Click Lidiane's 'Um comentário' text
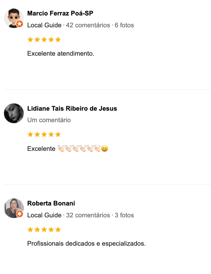 (x=49, y=120)
